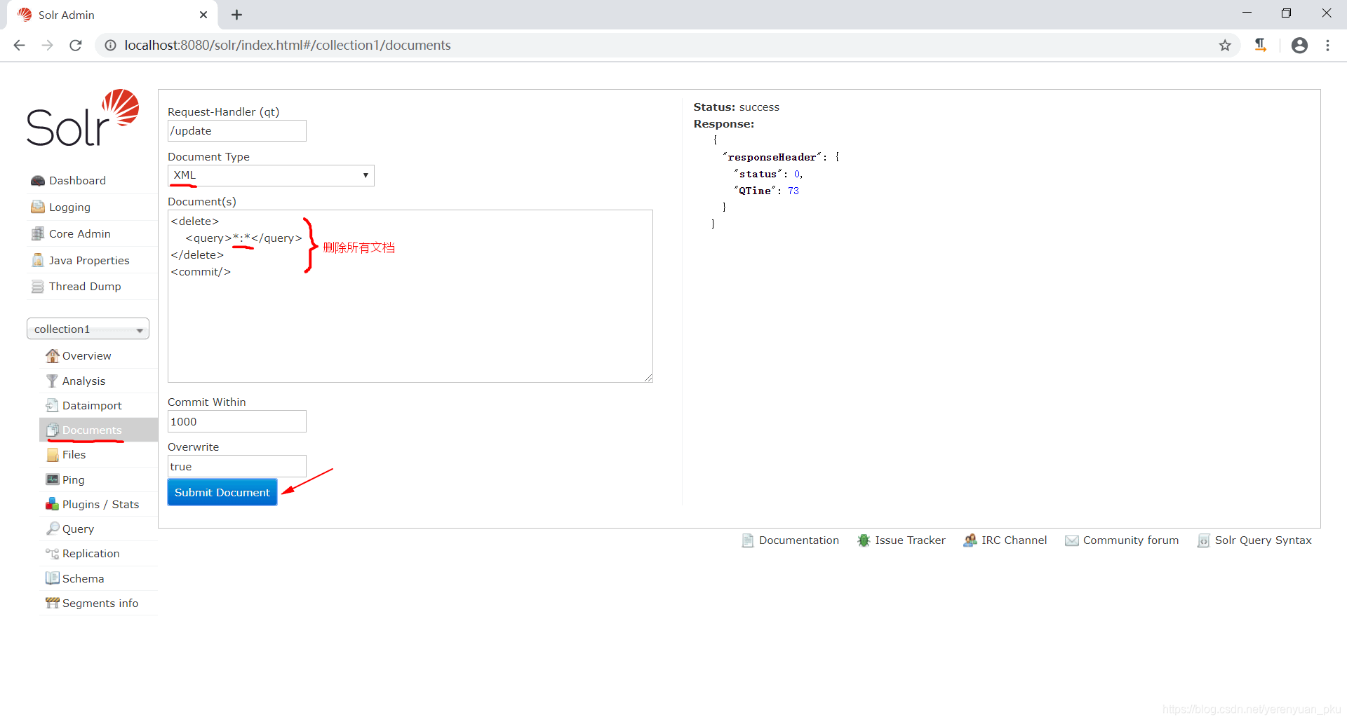Click the Thread Dump icon
Image resolution: width=1347 pixels, height=722 pixels.
(x=38, y=287)
